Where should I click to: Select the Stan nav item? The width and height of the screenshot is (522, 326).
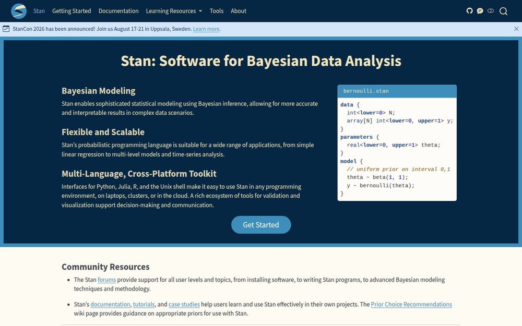point(39,11)
